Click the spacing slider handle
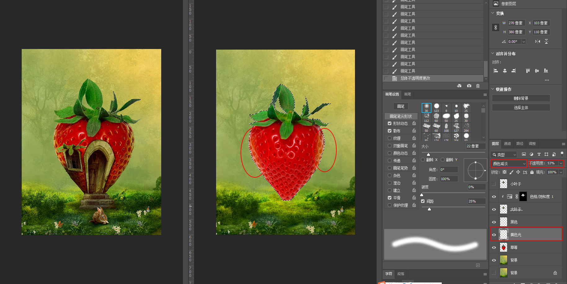Image resolution: width=567 pixels, height=284 pixels. (x=429, y=209)
